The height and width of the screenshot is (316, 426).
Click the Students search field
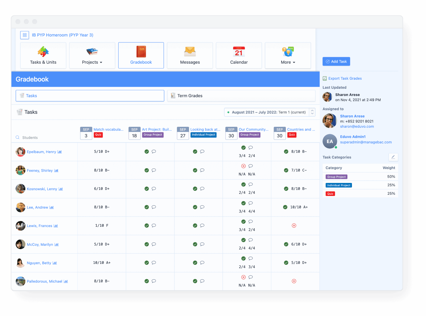click(x=45, y=138)
